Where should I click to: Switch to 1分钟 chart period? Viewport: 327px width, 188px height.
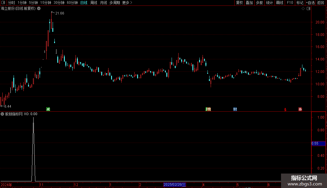pyautogui.click(x=22, y=3)
